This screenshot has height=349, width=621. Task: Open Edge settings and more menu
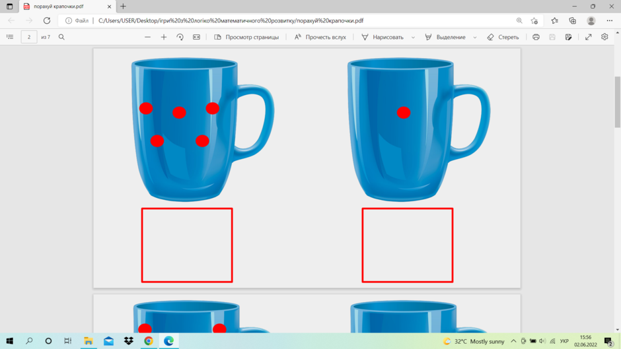(610, 20)
